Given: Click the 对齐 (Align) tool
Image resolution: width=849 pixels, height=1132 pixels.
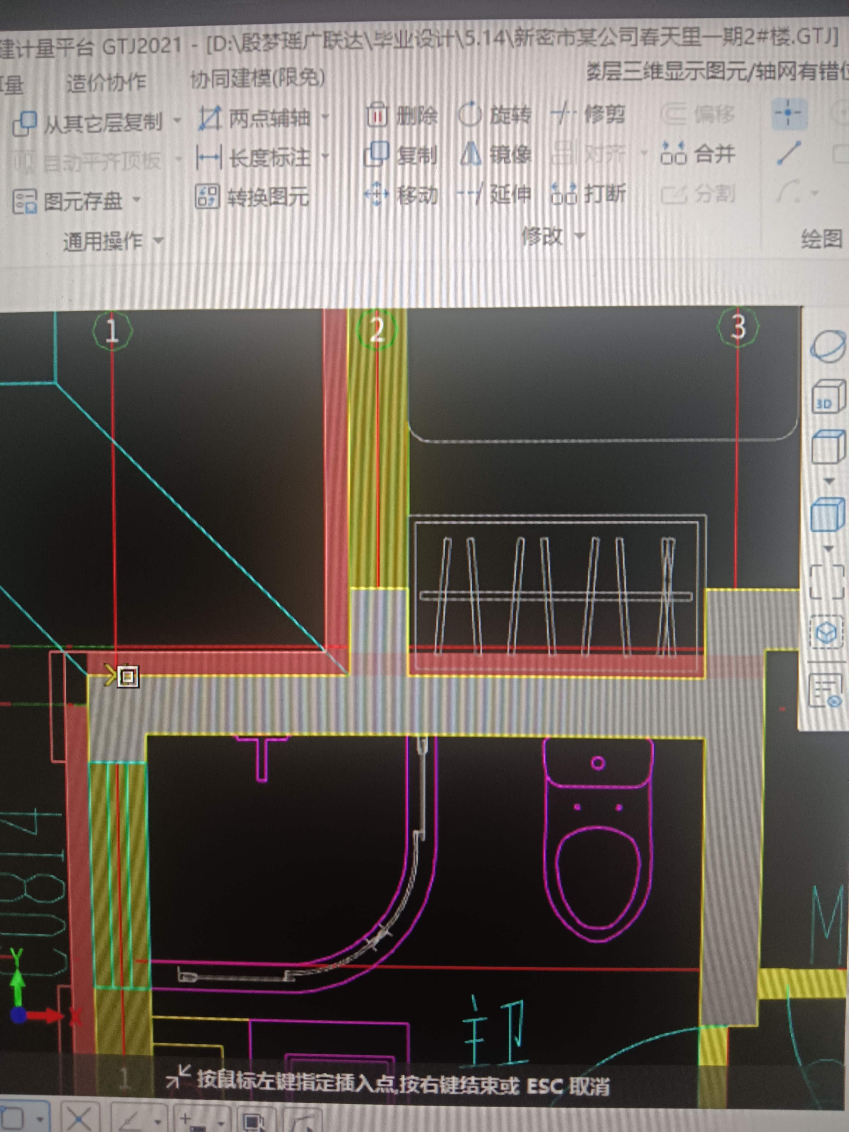Looking at the screenshot, I should pos(589,153).
